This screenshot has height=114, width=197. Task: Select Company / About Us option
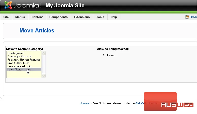click(x=24, y=56)
